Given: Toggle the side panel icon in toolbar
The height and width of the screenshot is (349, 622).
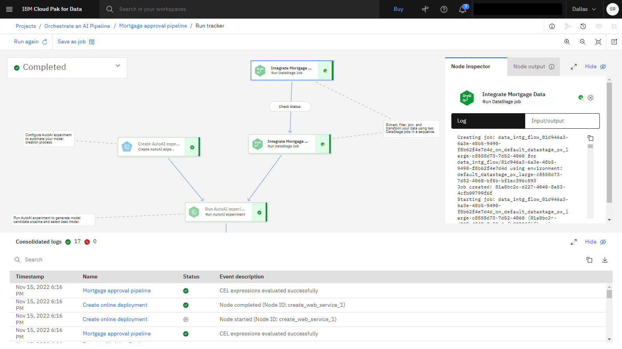Looking at the screenshot, I should [614, 42].
